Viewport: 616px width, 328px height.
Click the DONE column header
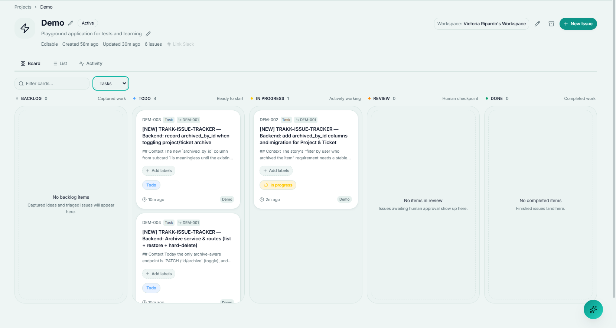[x=496, y=98]
